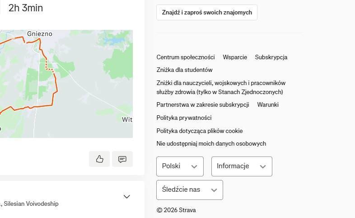Open the activity route map near Gniezno

[x=68, y=84]
